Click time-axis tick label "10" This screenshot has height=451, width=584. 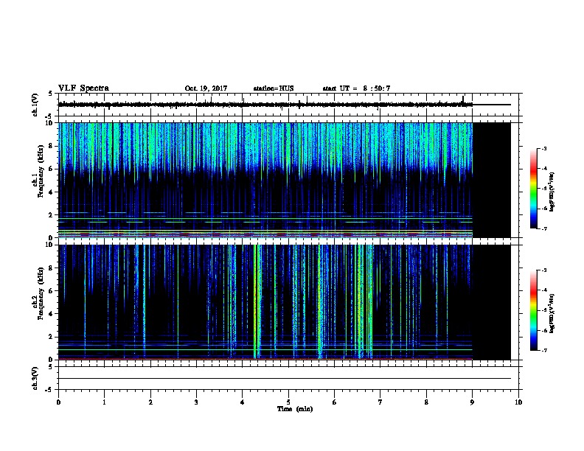coord(518,402)
